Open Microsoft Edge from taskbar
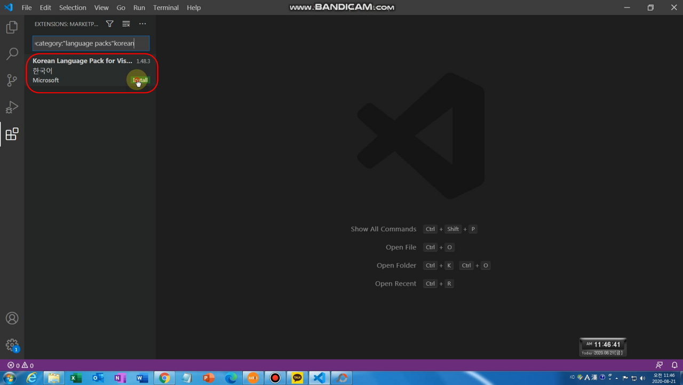Screen dimensions: 683x385 231,378
